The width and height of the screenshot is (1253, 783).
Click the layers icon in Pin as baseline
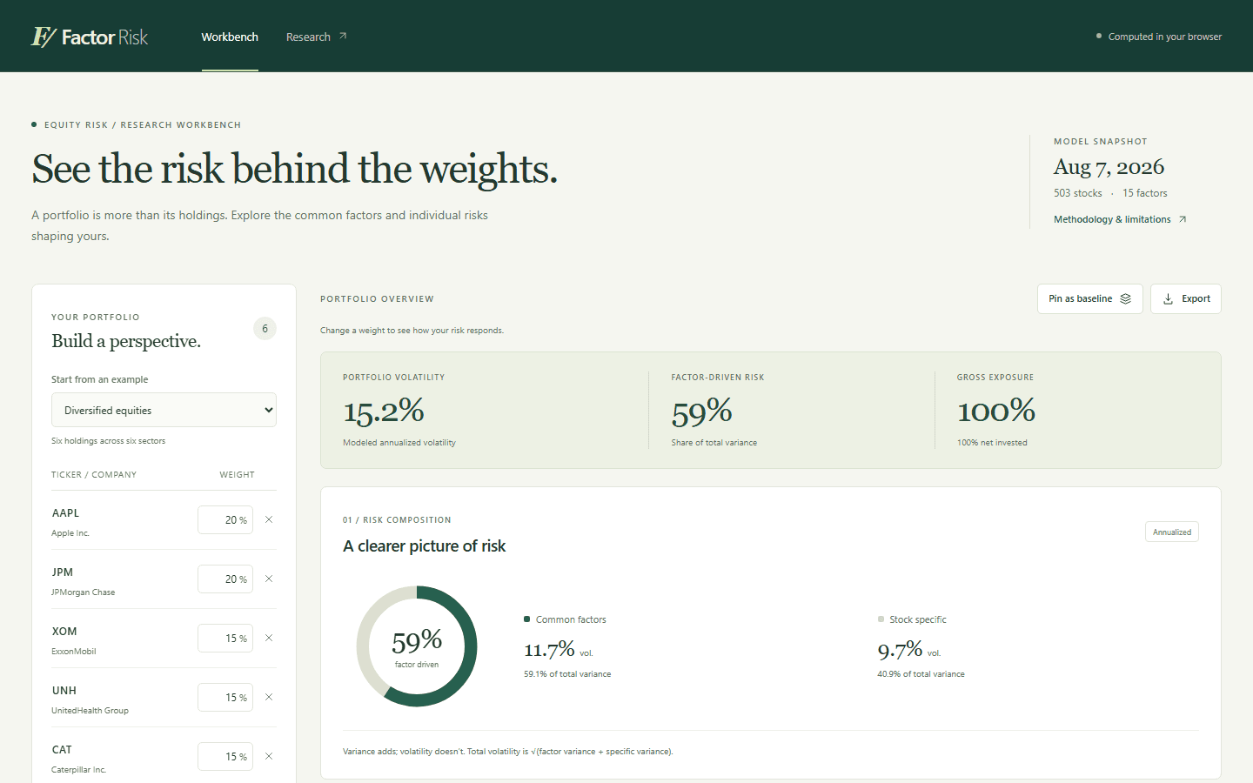(x=1126, y=298)
